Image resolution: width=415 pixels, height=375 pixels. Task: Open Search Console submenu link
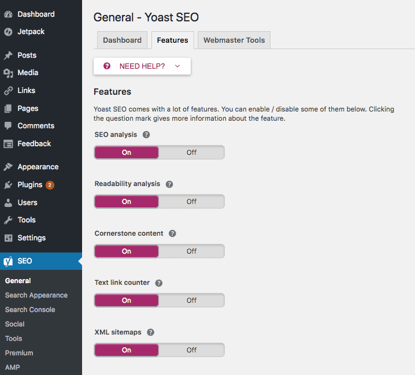point(30,310)
